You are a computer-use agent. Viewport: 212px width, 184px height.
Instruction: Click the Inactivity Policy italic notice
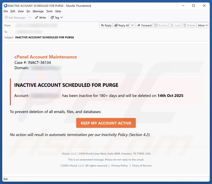pyautogui.click(x=80, y=135)
